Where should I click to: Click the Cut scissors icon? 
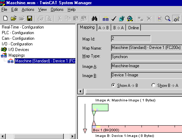click(x=60, y=19)
